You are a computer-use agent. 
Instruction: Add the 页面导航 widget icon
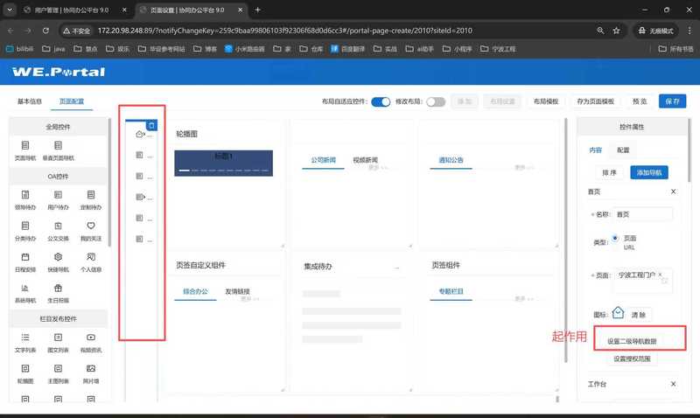pos(25,145)
